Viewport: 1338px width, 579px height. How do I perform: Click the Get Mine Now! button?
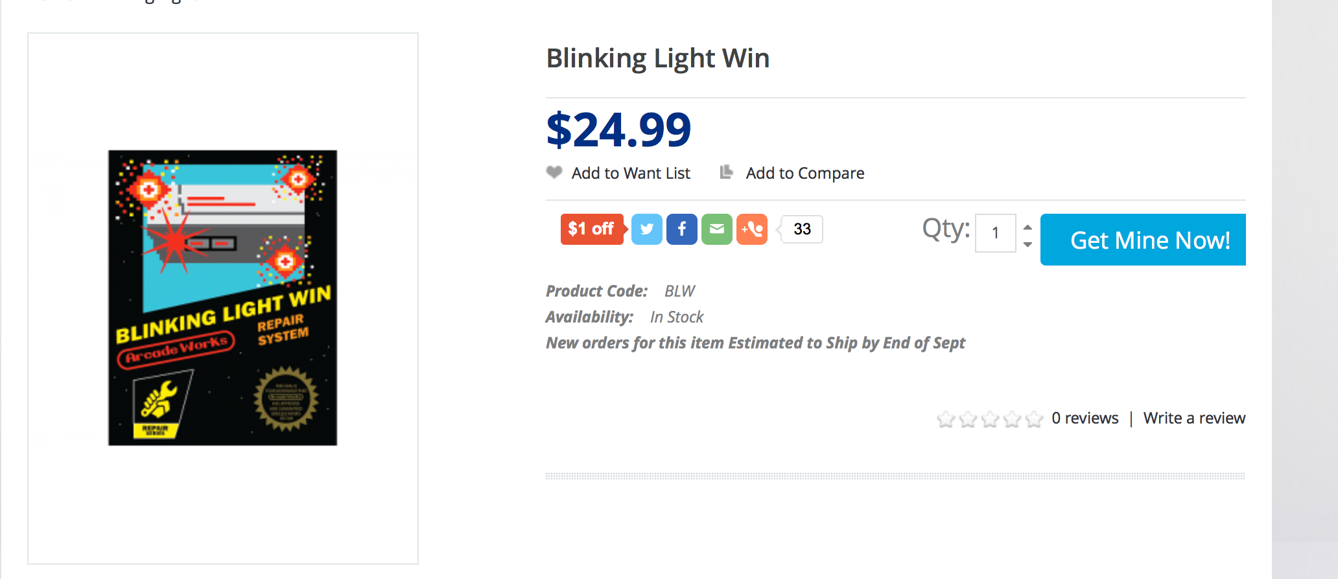pyautogui.click(x=1143, y=240)
